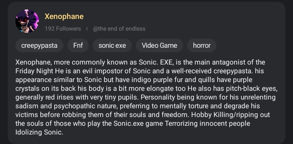Select the Fnf tag chip
The image size is (293, 144).
pyautogui.click(x=78, y=46)
